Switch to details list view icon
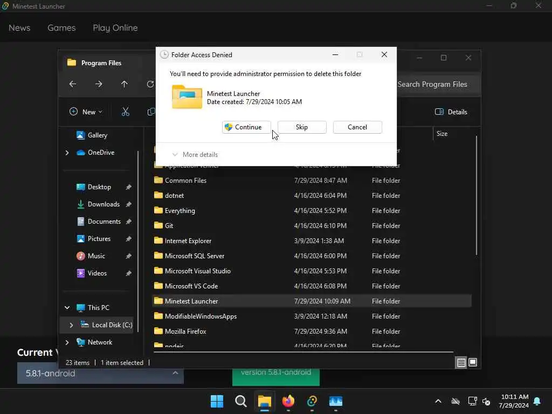This screenshot has width=552, height=414. click(x=461, y=362)
